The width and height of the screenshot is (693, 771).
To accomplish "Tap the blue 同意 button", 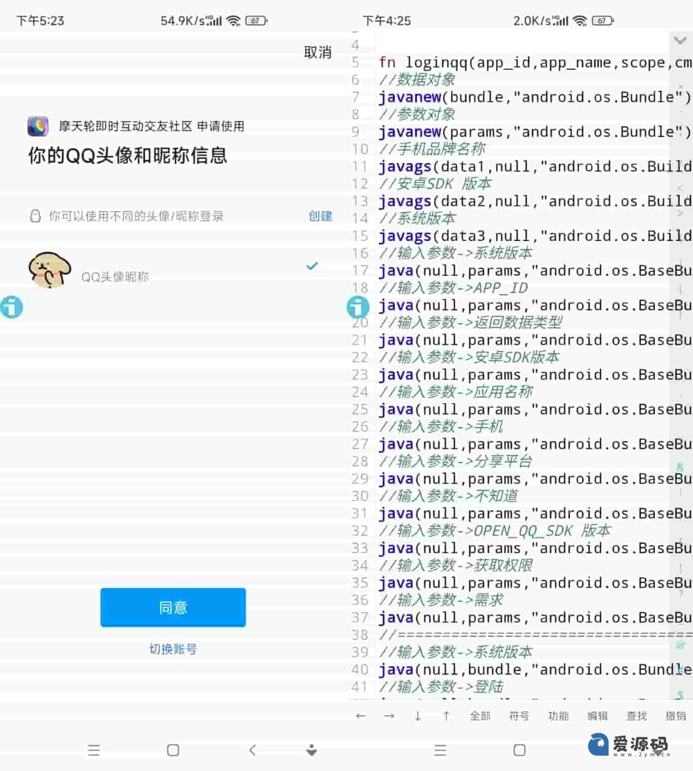I will pyautogui.click(x=173, y=607).
